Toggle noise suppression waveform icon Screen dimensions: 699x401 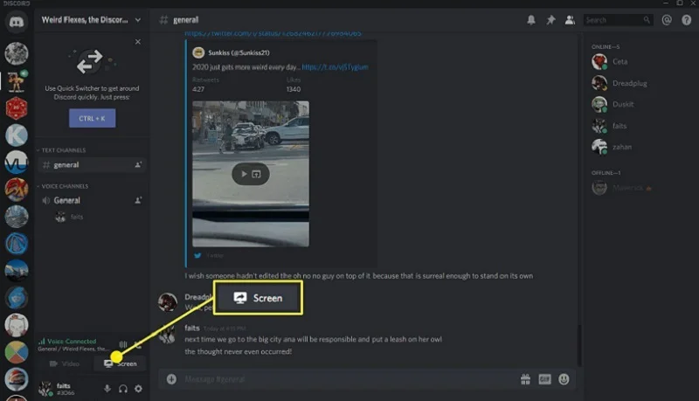123,344
